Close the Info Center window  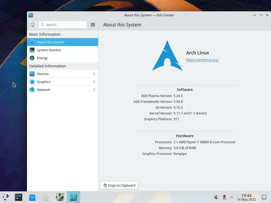[x=267, y=15]
